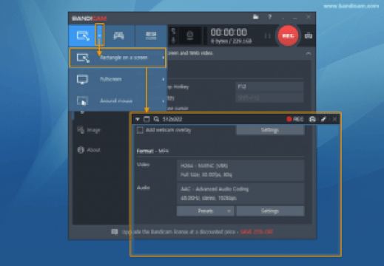Switch to Game recording mode gamepad icon

(x=118, y=35)
